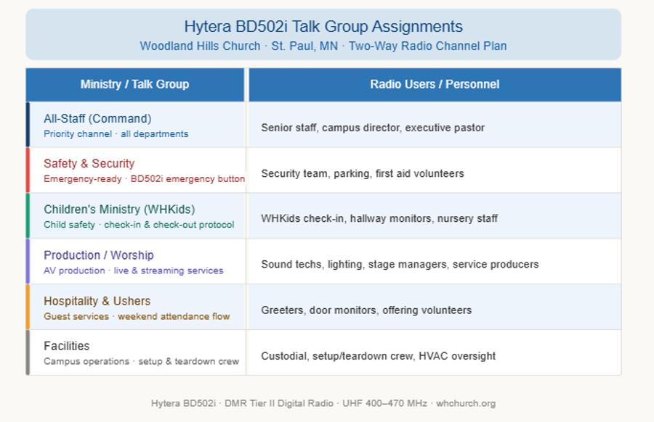Viewport: 654px width, 422px height.
Task: Click the purple Production / Worship color stripe
Action: tap(29, 261)
